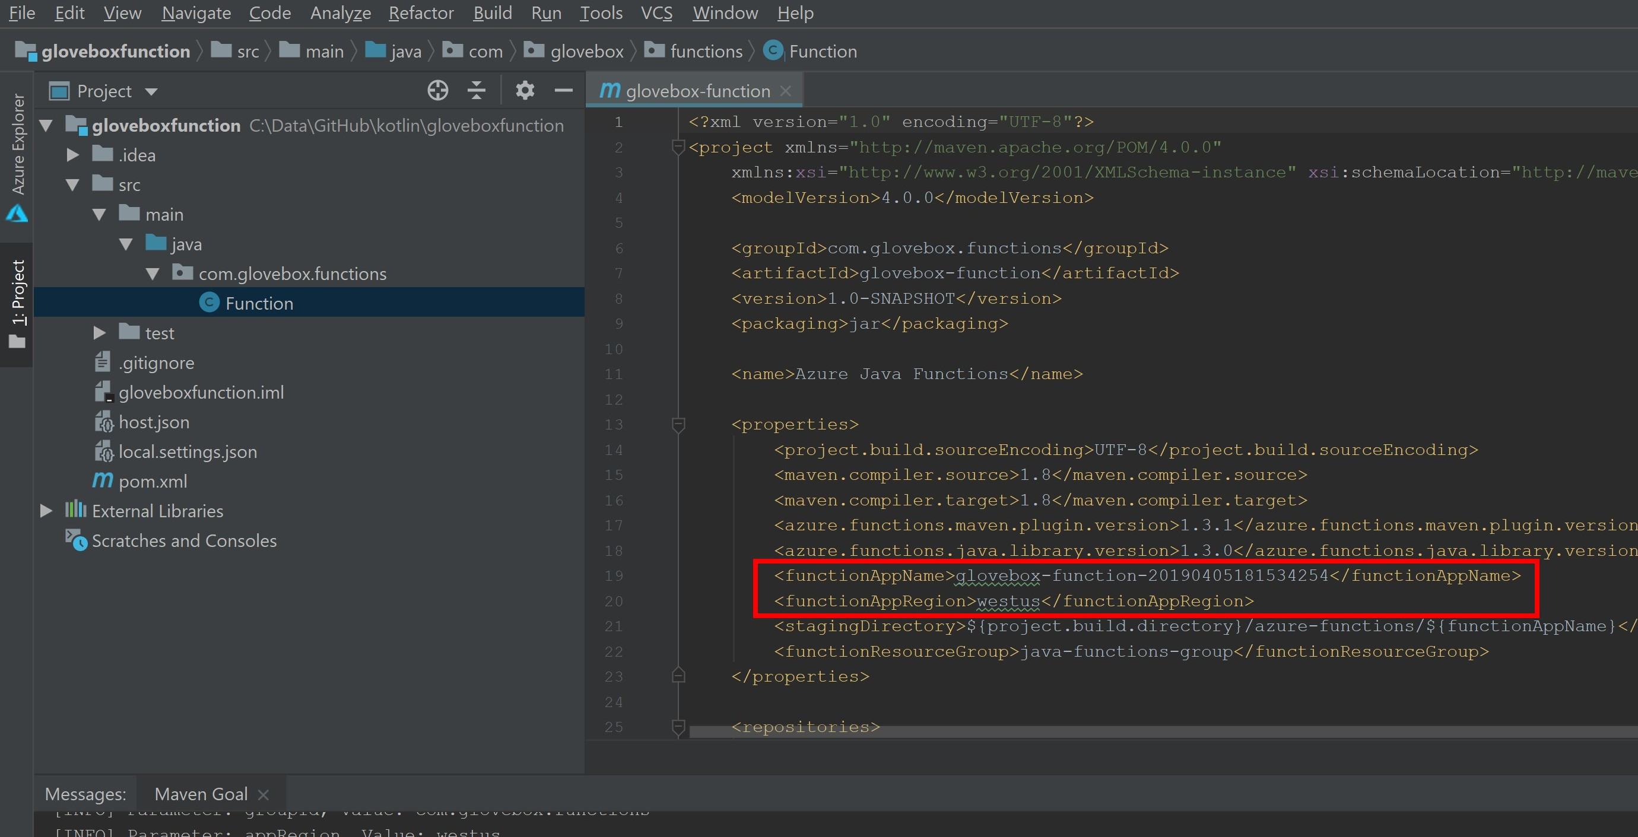Open the Project view dropdown

(151, 91)
